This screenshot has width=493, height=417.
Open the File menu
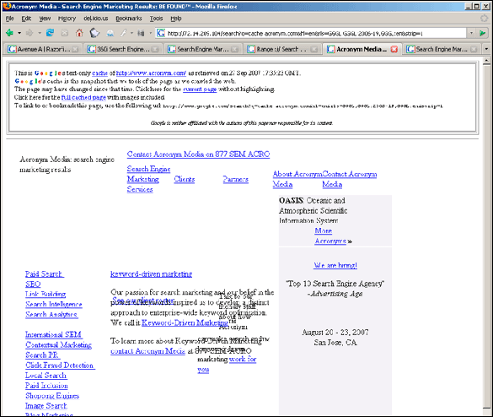coord(10,19)
